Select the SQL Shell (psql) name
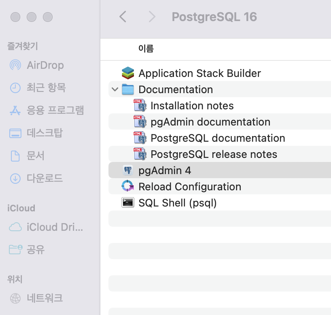The image size is (331, 315). [178, 203]
